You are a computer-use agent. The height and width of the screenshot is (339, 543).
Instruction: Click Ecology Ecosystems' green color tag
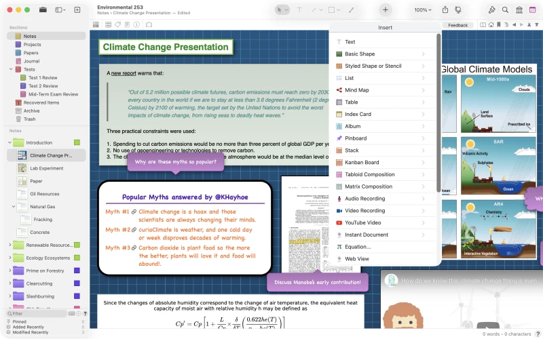(77, 258)
